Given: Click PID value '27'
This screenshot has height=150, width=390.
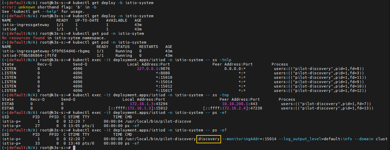Looking at the screenshot, I should coord(37,126).
